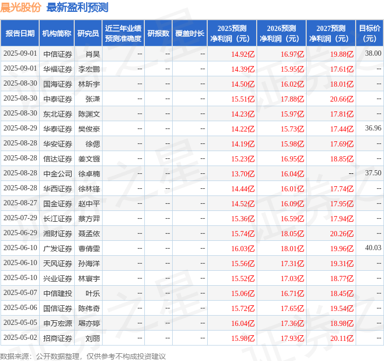Click 国海证券 institution cell
384x361 pixels.
(x=58, y=84)
